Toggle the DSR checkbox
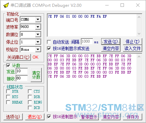The width and height of the screenshot is (146, 123). [30, 97]
